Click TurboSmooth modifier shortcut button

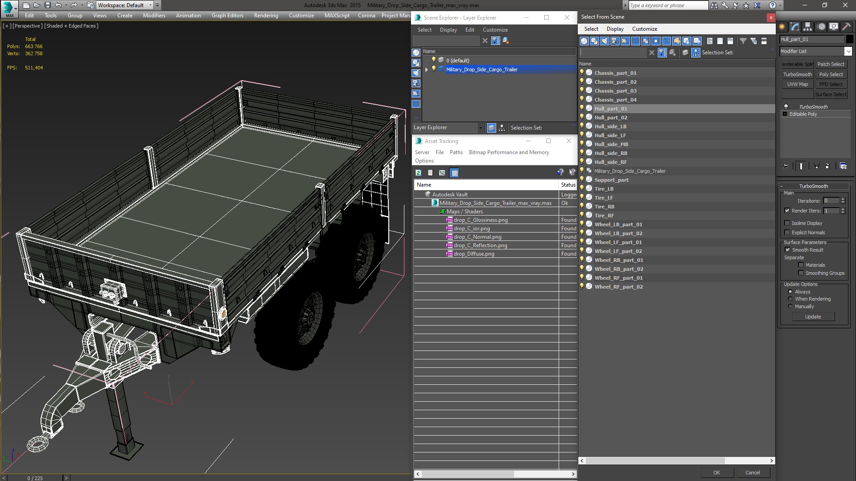coord(798,74)
